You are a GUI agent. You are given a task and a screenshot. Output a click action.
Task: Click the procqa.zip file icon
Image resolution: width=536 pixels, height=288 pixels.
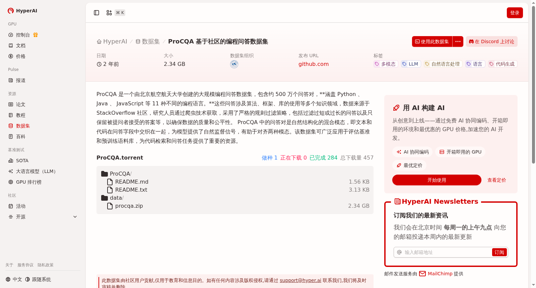110,206
